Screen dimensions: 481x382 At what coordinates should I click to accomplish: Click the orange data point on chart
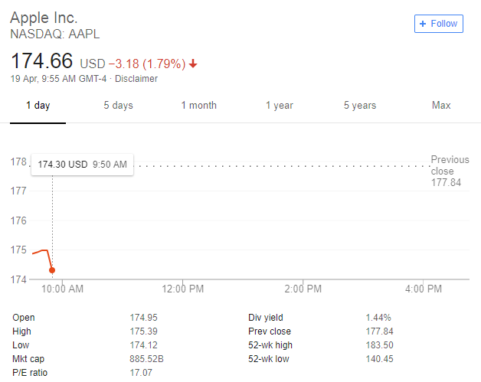coord(52,270)
